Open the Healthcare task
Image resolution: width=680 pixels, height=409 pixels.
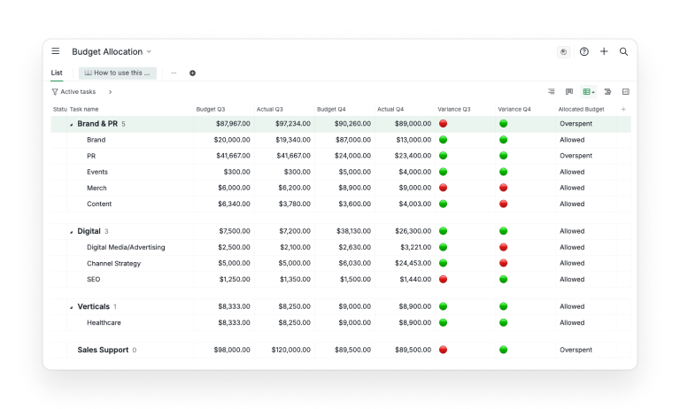click(104, 323)
